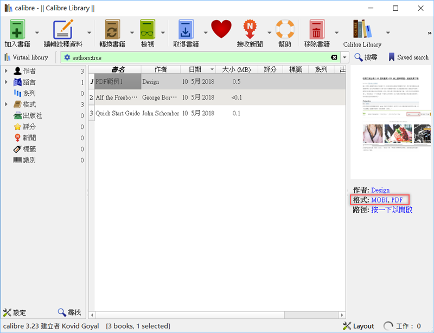Sort by 大小 (MB) size column header

pyautogui.click(x=237, y=69)
